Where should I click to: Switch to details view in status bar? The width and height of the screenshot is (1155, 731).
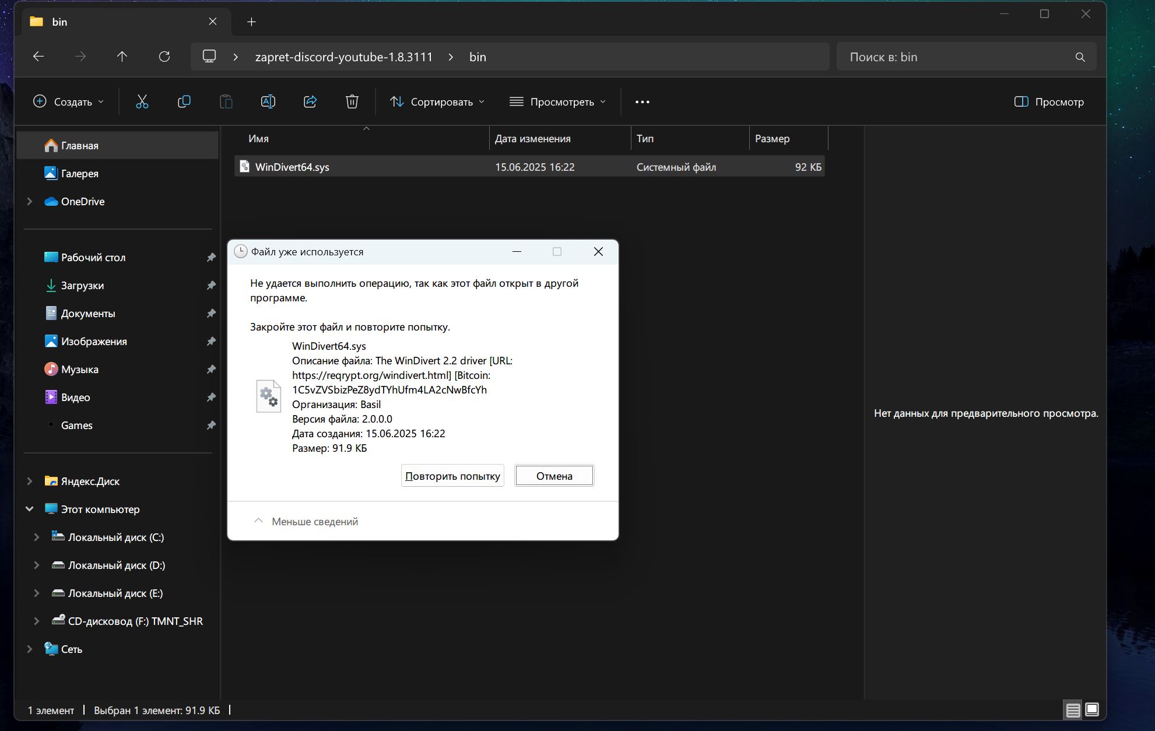click(1073, 710)
